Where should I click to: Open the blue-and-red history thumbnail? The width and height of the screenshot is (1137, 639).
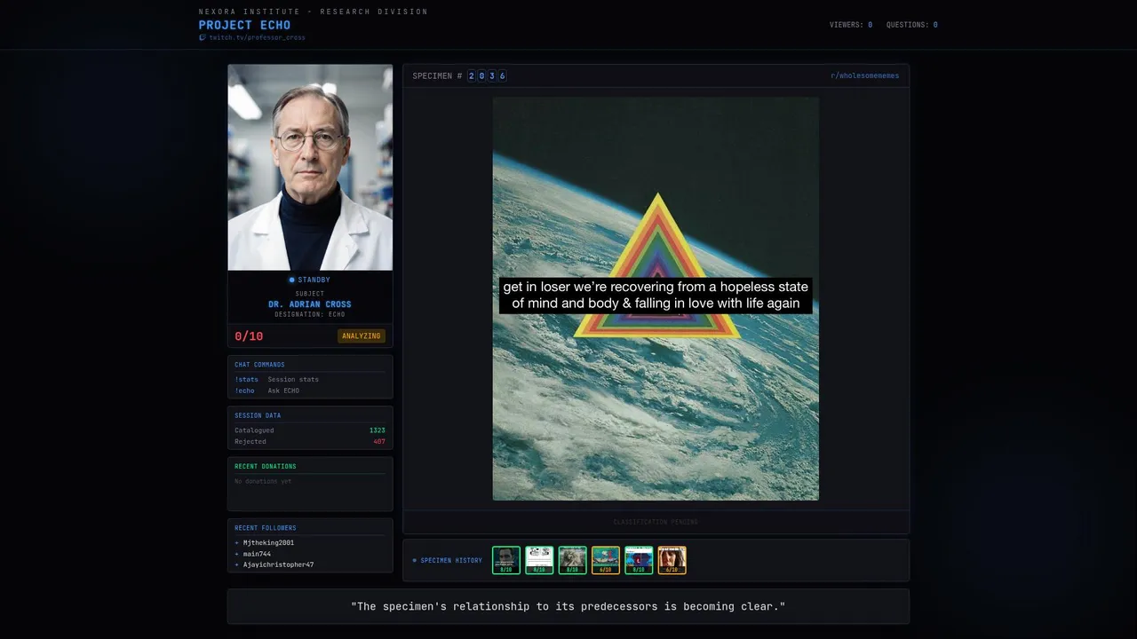pos(639,560)
